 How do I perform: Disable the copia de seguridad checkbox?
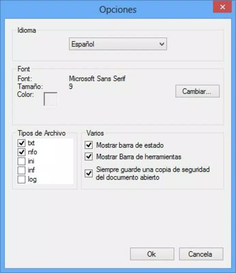point(89,173)
